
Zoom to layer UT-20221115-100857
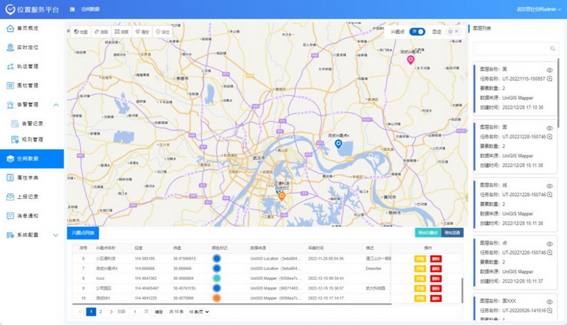click(x=550, y=79)
